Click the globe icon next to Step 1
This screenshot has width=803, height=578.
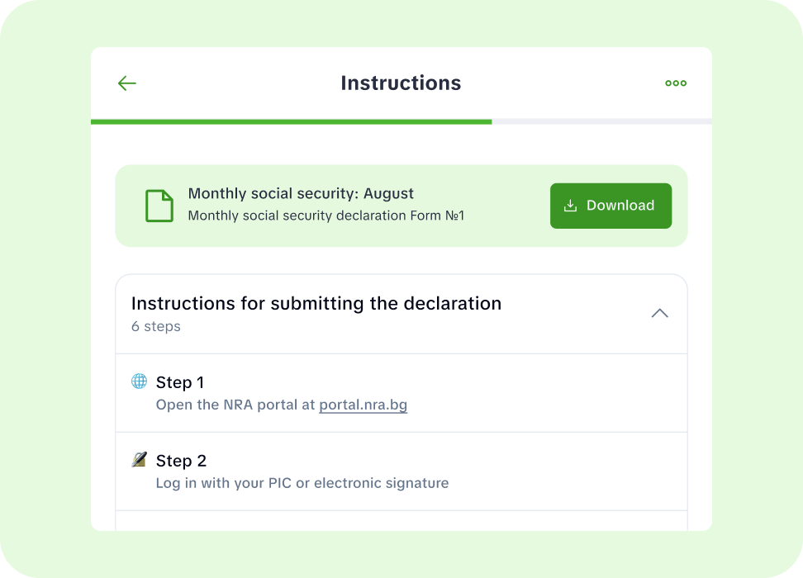click(139, 381)
